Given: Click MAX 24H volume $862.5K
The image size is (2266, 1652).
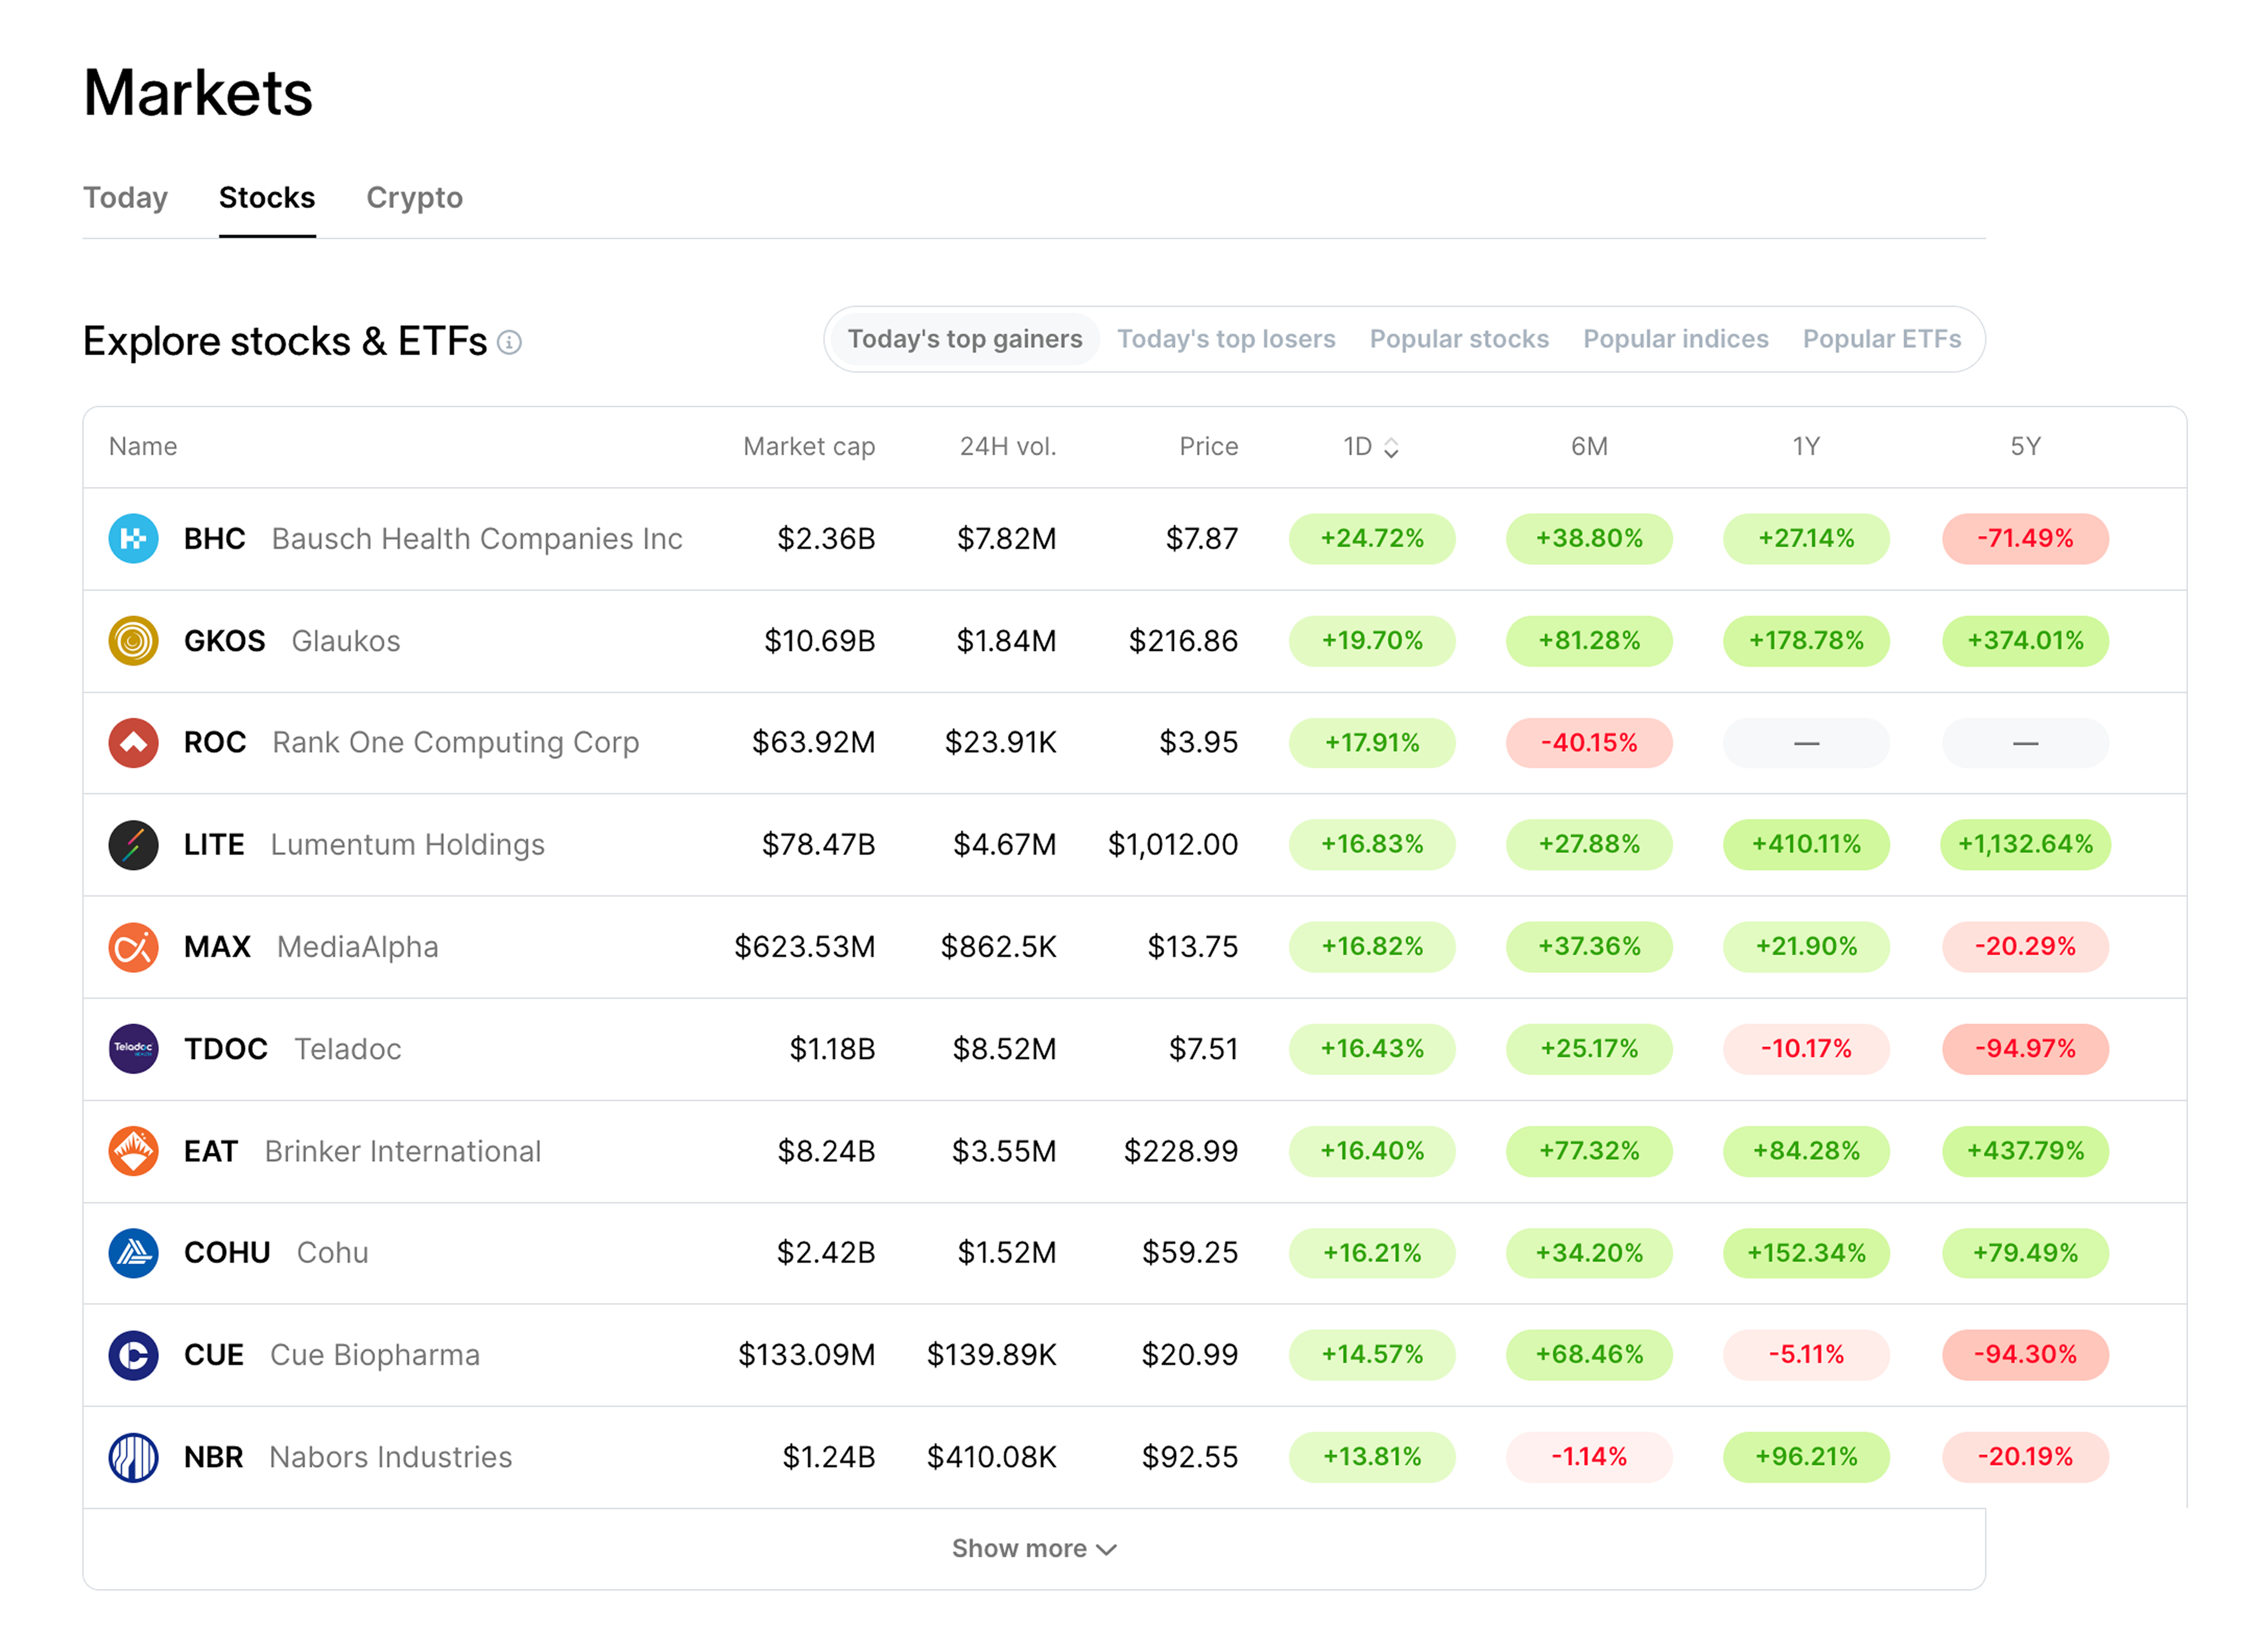Looking at the screenshot, I should (x=998, y=947).
